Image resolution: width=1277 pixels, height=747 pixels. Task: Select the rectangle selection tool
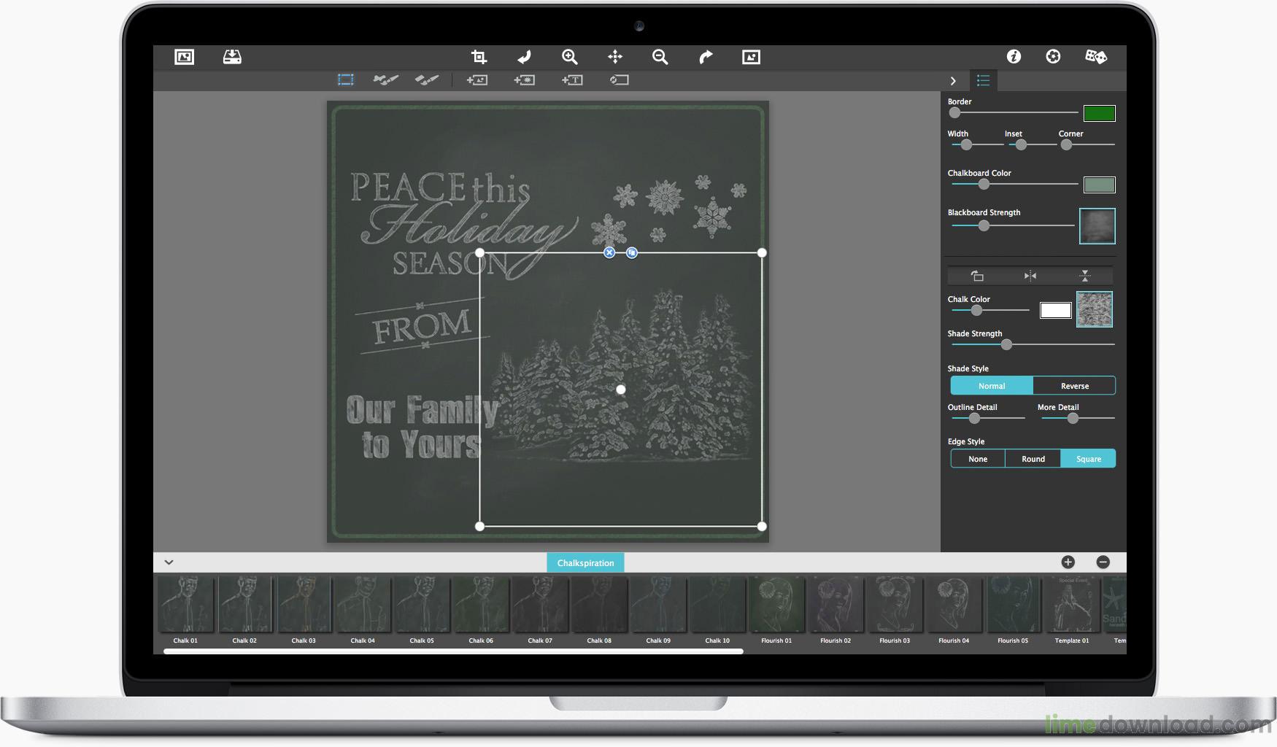(x=346, y=80)
